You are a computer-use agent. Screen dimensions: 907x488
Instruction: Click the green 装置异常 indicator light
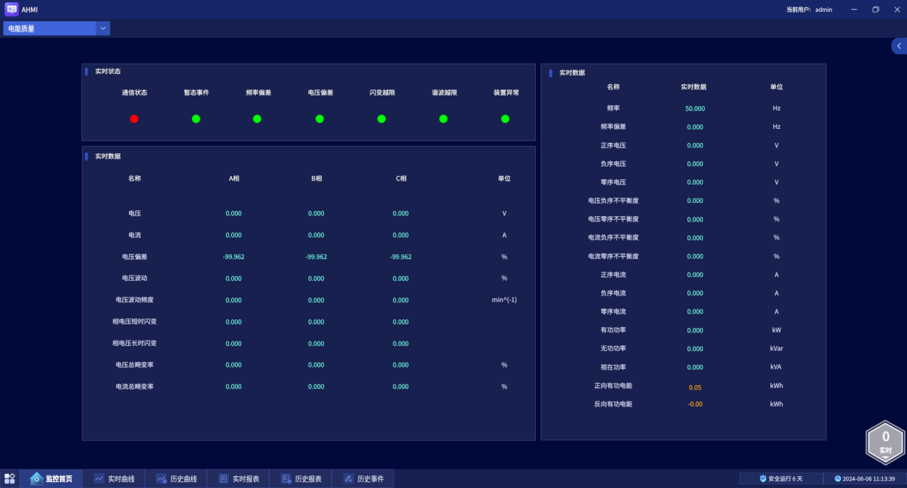[505, 118]
